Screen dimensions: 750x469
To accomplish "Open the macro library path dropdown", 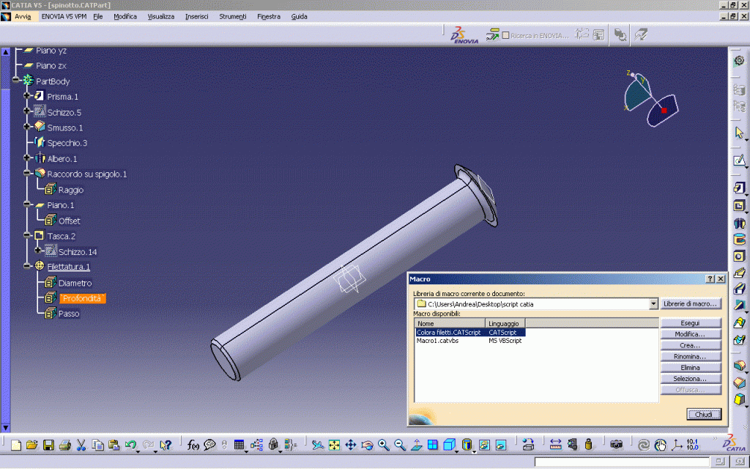I will 653,303.
